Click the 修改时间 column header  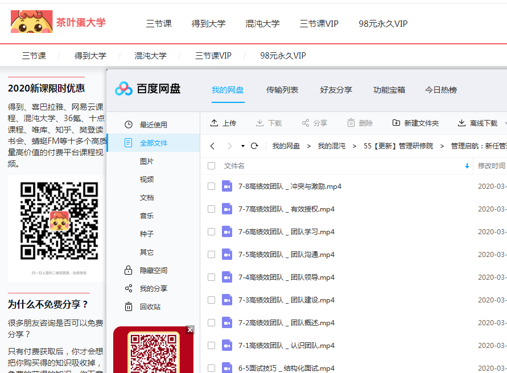(492, 166)
